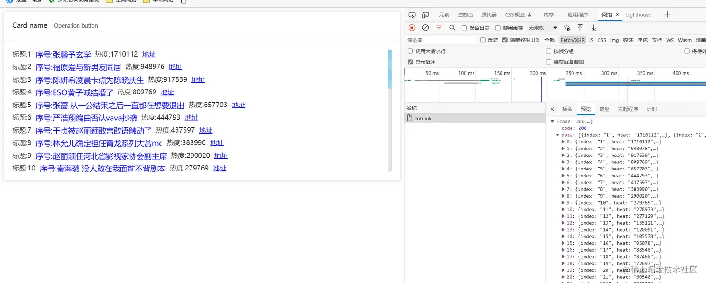Expand data item 16 with heat 88546
This screenshot has width=706, height=283.
[x=563, y=250]
